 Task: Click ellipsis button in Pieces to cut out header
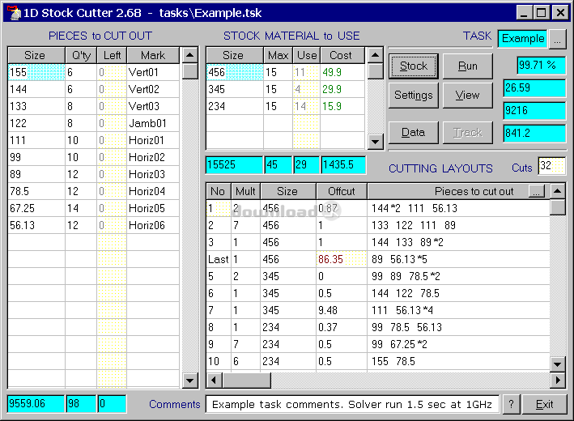[x=536, y=191]
